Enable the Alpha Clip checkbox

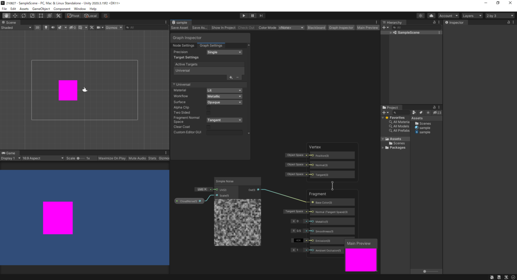pos(209,108)
